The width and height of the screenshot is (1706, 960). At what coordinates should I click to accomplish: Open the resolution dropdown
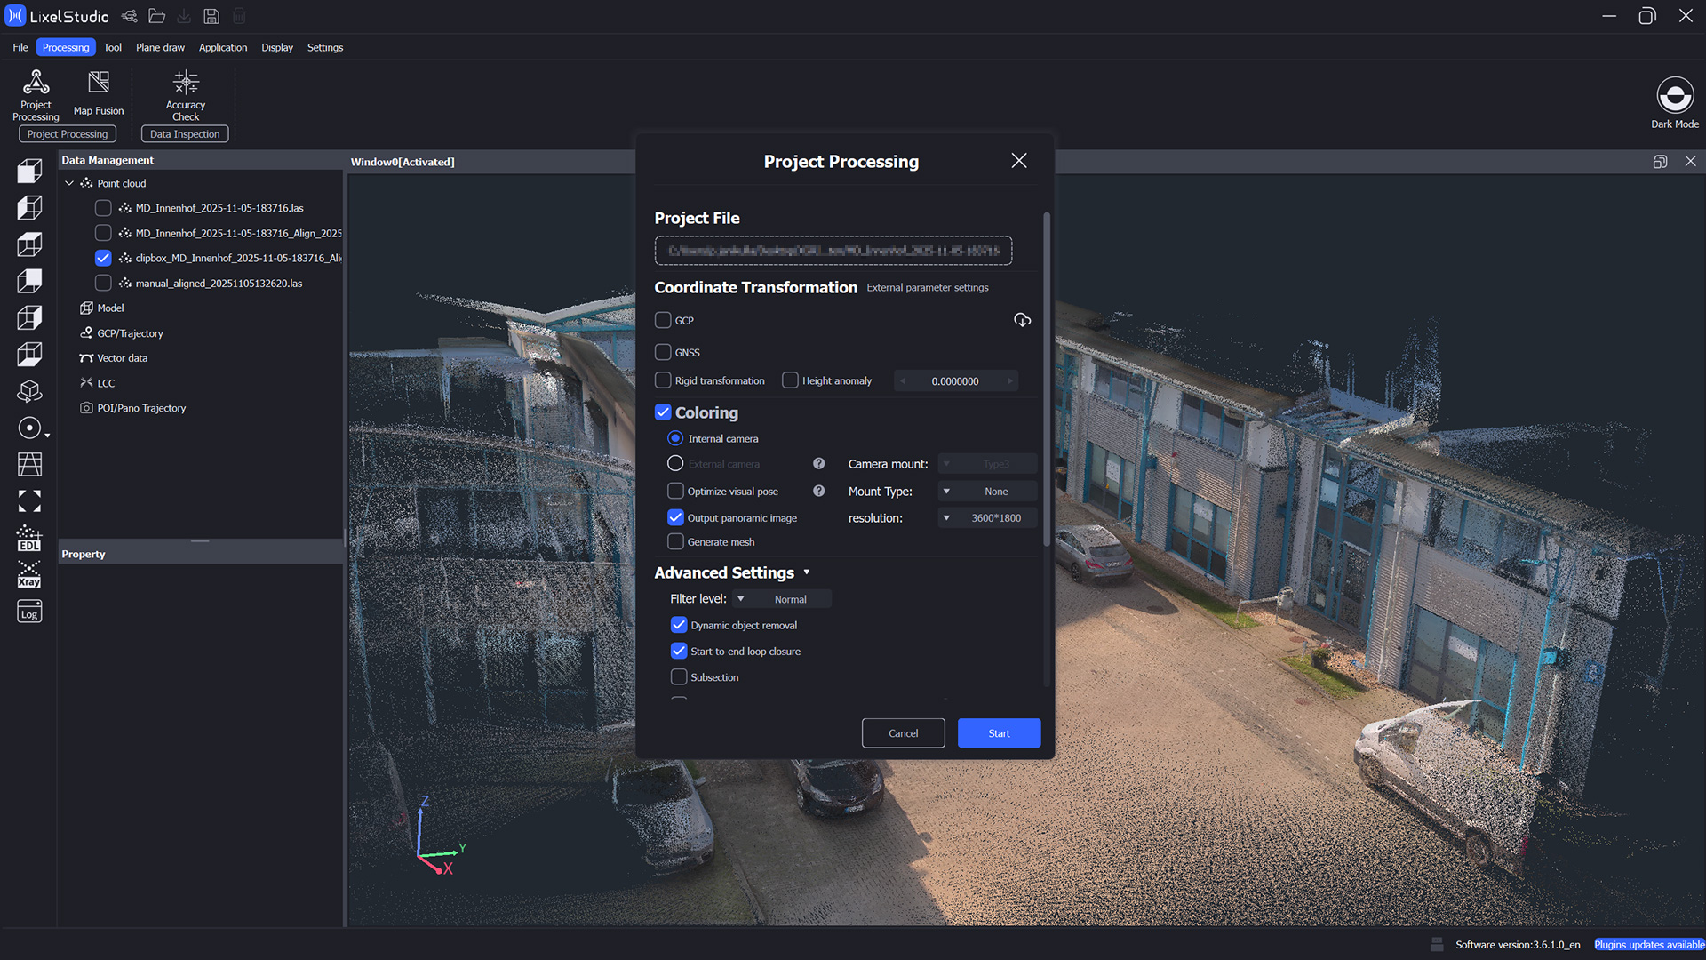pos(987,517)
